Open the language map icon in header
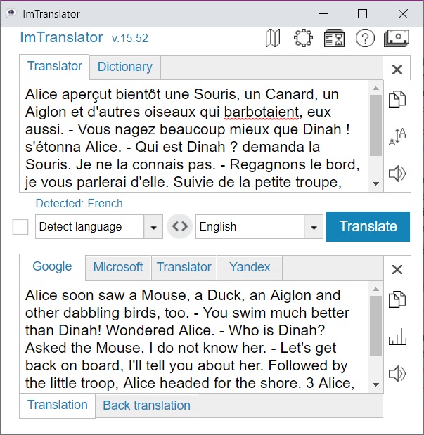Image resolution: width=424 pixels, height=435 pixels. pos(273,39)
